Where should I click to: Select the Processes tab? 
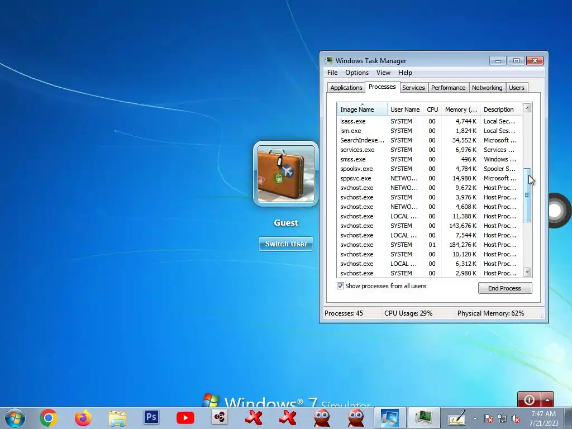pos(382,87)
